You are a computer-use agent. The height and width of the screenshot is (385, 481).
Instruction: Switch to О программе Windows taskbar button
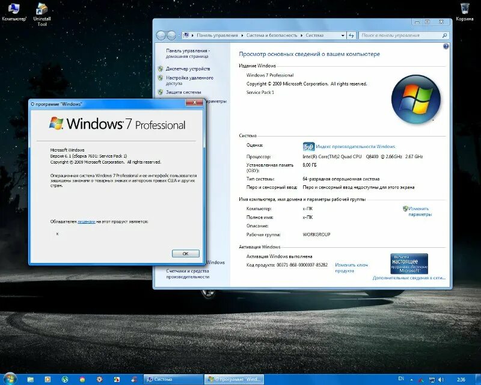[234, 380]
